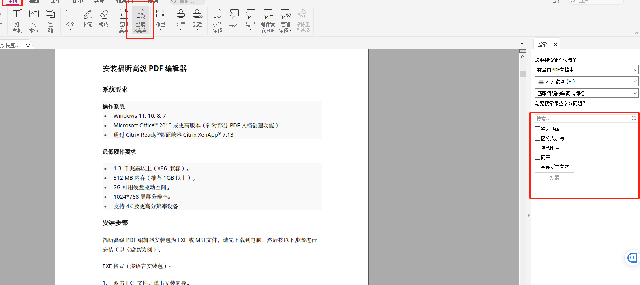Click the three-dot more options icon at top right
This screenshot has width=640, height=285.
click(x=633, y=1)
